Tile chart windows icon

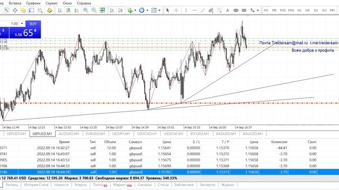tap(102, 10)
